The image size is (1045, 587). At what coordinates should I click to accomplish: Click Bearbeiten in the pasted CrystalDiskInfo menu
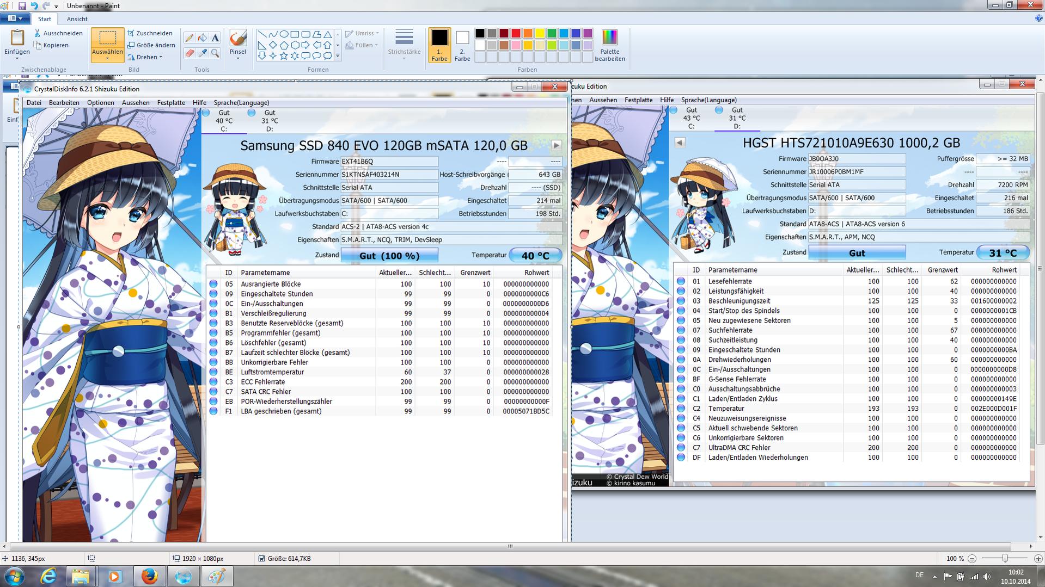64,103
